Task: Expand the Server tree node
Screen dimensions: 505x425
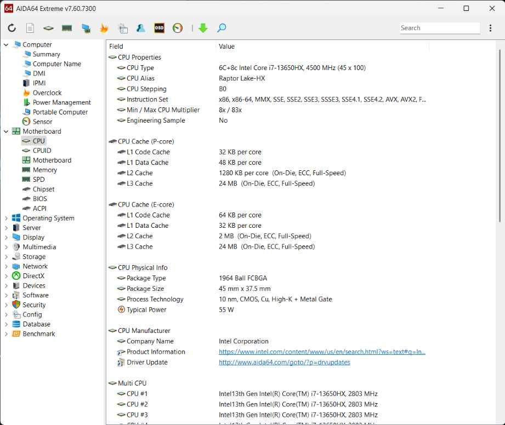Action: pos(6,228)
